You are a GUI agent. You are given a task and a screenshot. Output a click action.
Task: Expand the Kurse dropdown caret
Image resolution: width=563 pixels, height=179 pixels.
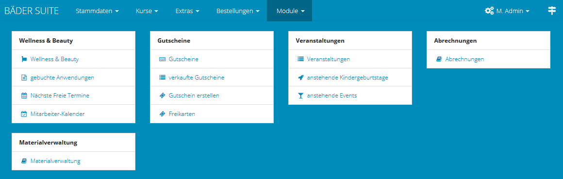click(156, 12)
